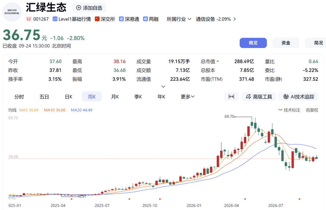Click the 6.97 low price marker

[82, 196]
